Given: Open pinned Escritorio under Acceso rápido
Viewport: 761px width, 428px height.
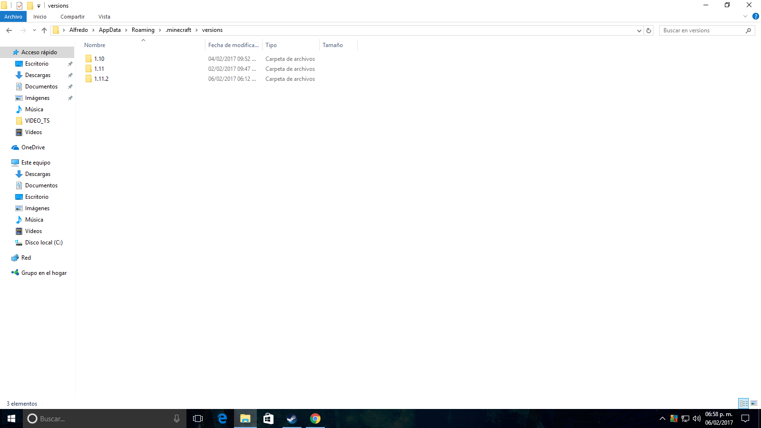Looking at the screenshot, I should pyautogui.click(x=37, y=64).
